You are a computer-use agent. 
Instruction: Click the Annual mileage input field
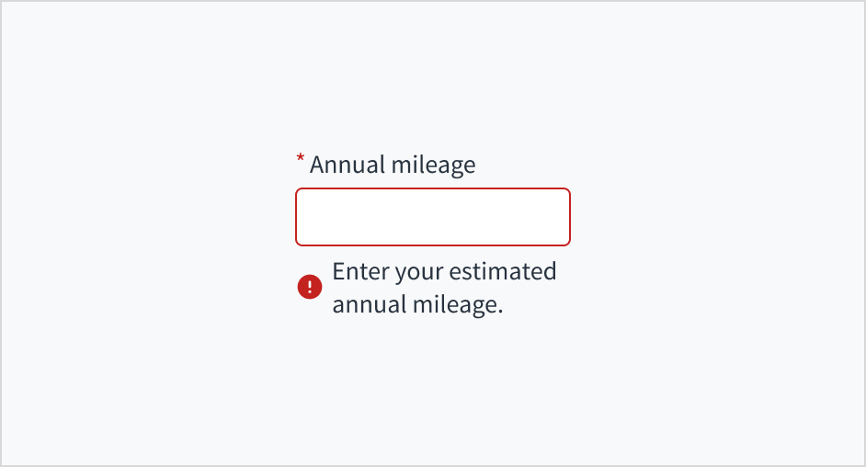(432, 217)
